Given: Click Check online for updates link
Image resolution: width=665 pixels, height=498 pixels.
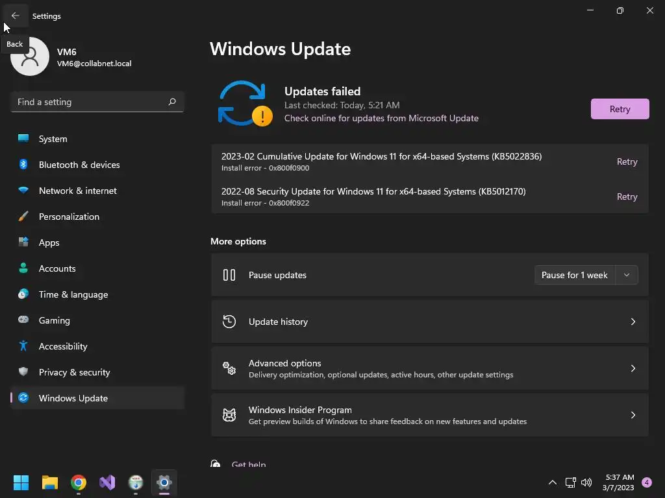Looking at the screenshot, I should tap(381, 118).
